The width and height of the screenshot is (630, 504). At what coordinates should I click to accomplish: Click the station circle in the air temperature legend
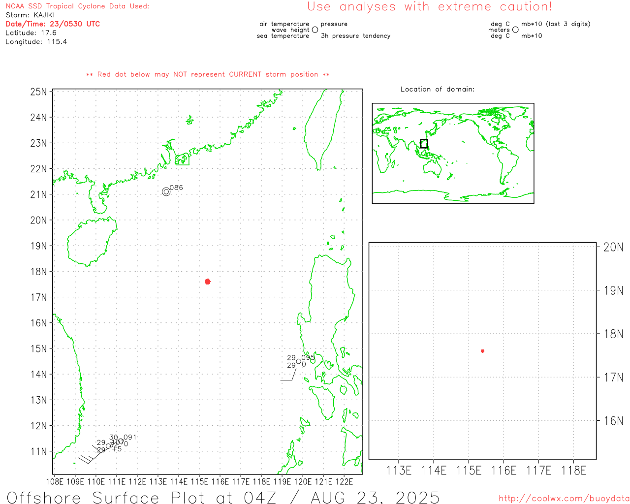pos(315,30)
